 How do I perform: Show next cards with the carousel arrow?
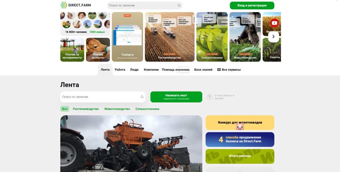coord(273,36)
